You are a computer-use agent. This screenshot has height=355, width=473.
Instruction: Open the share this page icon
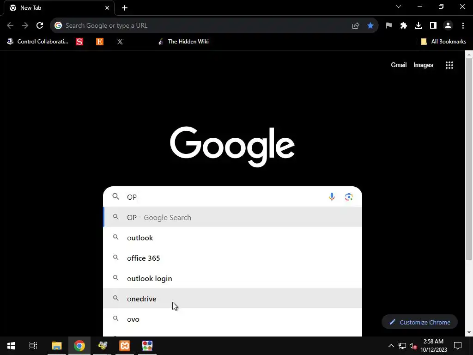coord(356,26)
